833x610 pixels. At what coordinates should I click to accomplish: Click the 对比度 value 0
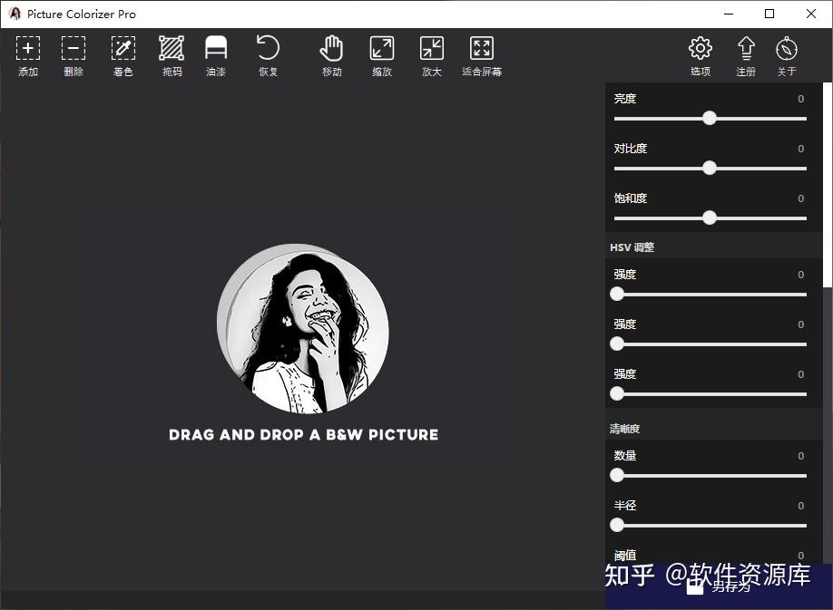click(x=800, y=149)
